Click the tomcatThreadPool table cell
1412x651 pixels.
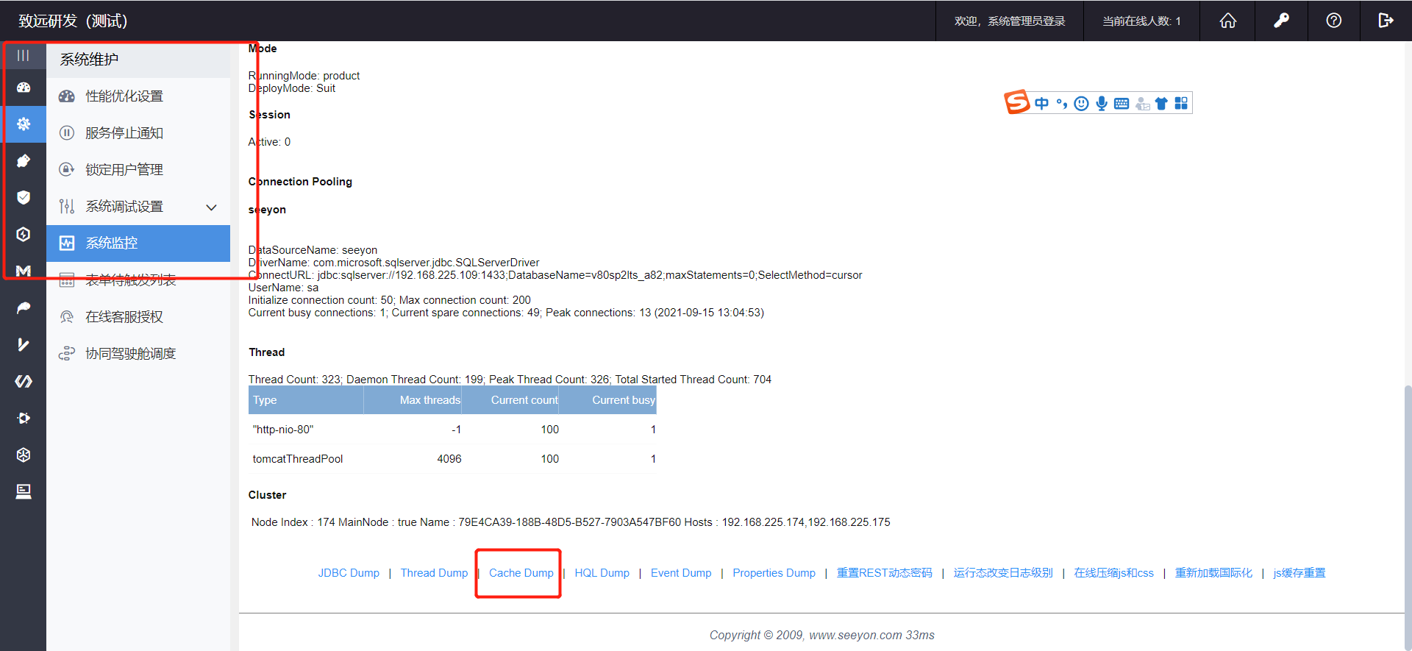[298, 459]
